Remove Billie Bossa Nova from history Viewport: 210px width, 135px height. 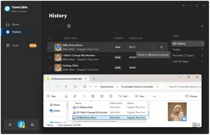[161, 47]
